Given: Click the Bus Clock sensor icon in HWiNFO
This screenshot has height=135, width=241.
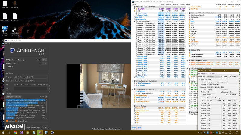Looking at the screenshot, I should click(135, 17).
